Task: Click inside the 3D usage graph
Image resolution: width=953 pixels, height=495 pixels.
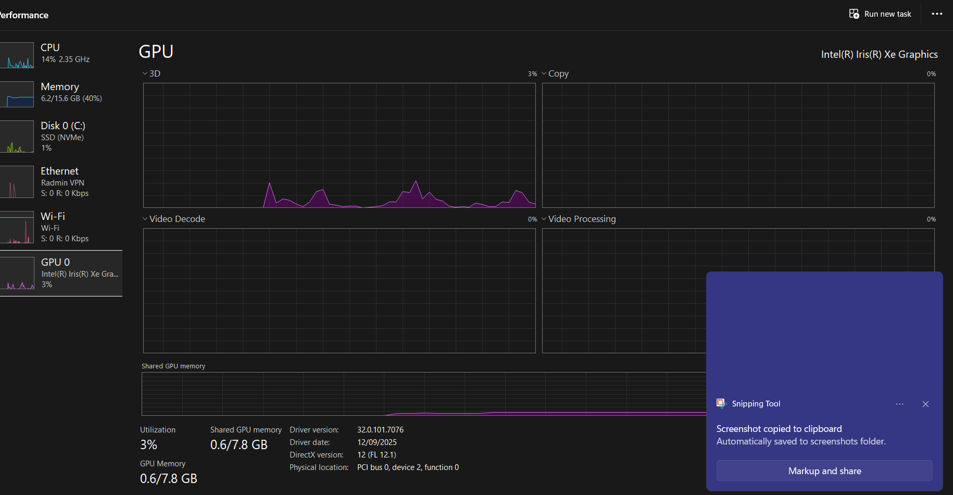Action: tap(340, 145)
